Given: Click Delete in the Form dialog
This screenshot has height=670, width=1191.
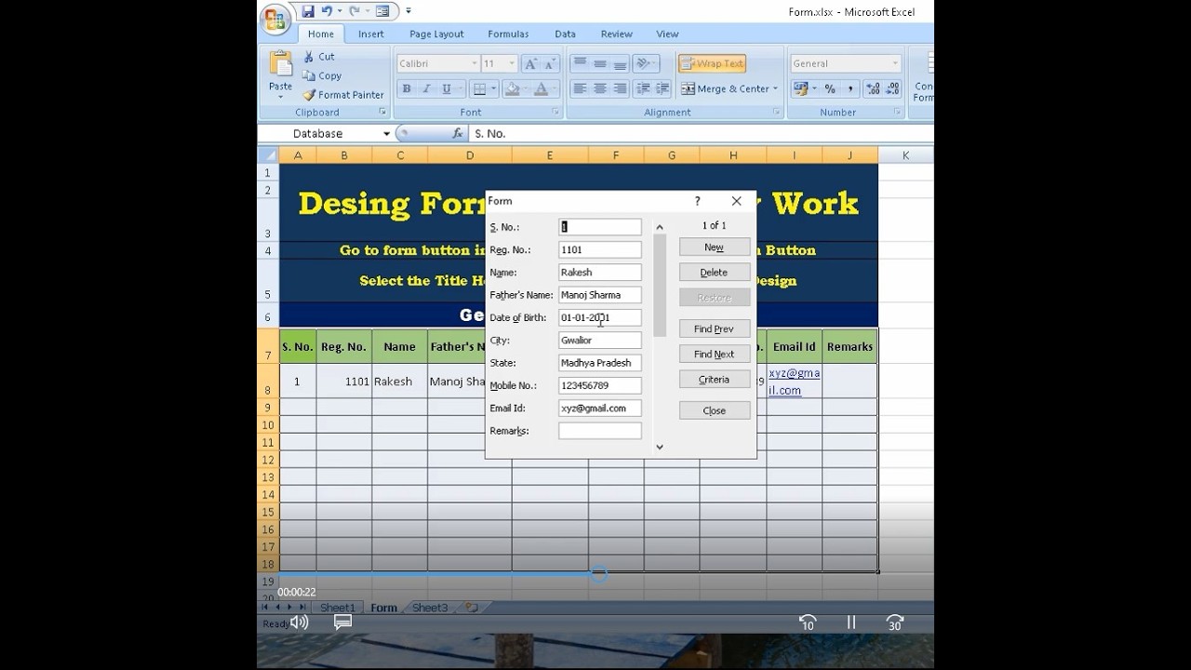Looking at the screenshot, I should point(715,273).
